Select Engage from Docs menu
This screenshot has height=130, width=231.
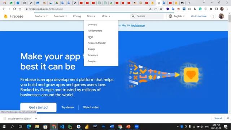(92, 49)
